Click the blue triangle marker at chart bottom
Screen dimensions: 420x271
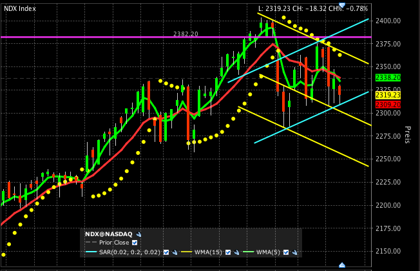pyautogui.click(x=342, y=265)
